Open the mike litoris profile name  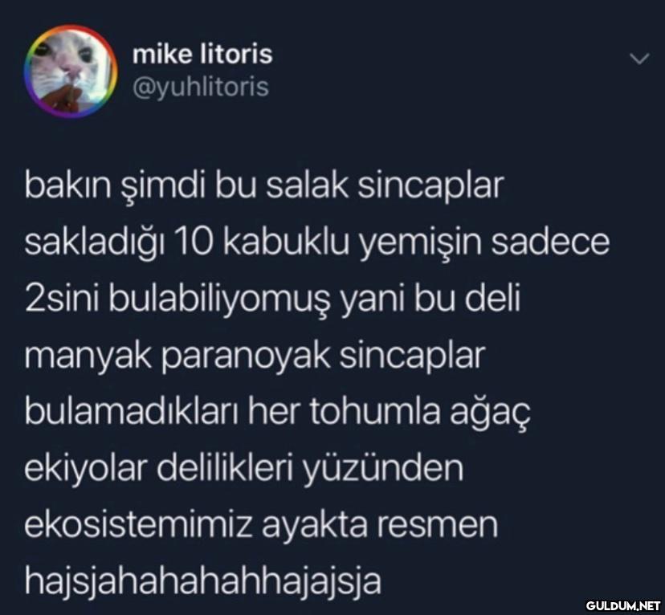coord(202,55)
